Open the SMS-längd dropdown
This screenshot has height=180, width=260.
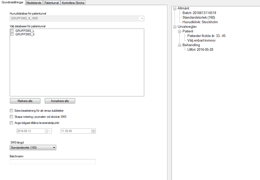54,147
